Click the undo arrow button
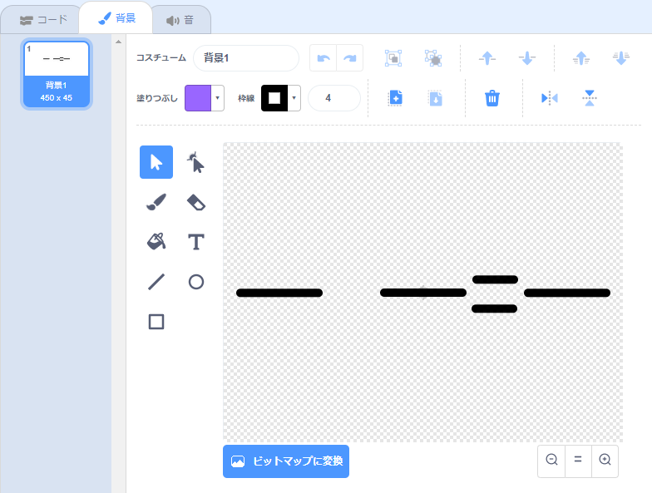The height and width of the screenshot is (493, 652). [x=324, y=58]
